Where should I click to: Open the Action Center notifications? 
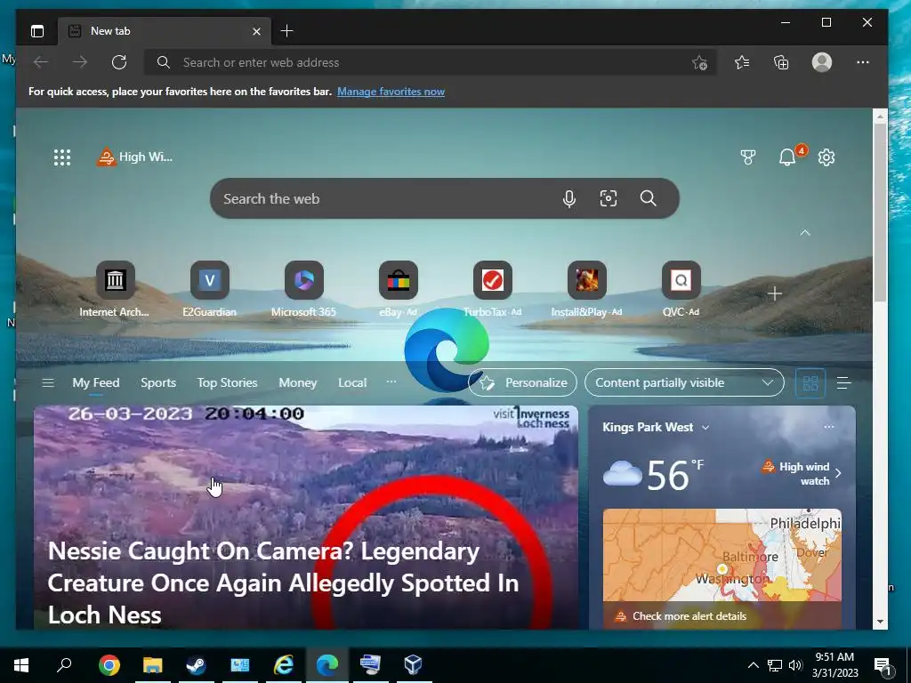point(883,666)
